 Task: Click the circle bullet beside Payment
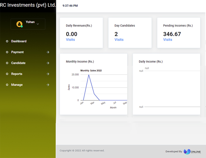[7, 52]
